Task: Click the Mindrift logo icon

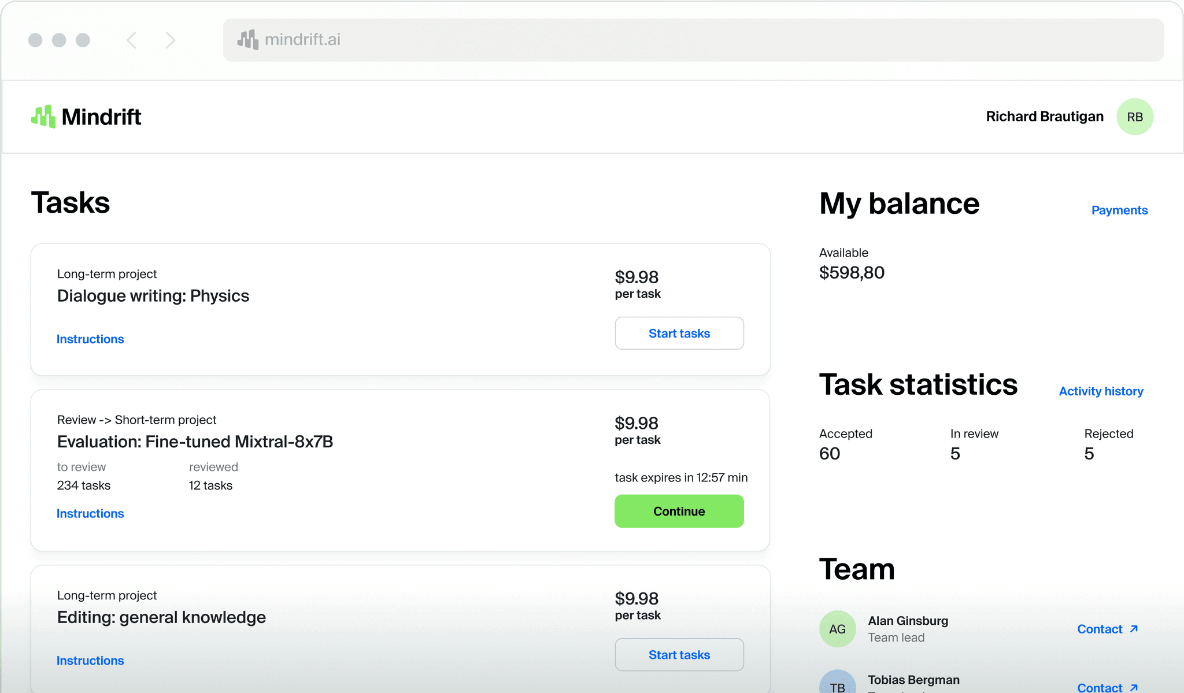Action: coord(43,117)
